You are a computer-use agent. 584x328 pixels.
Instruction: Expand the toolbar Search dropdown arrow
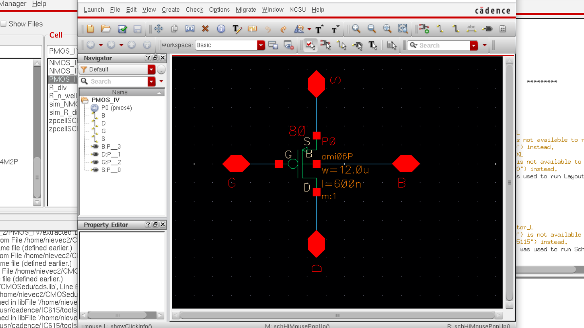point(474,45)
